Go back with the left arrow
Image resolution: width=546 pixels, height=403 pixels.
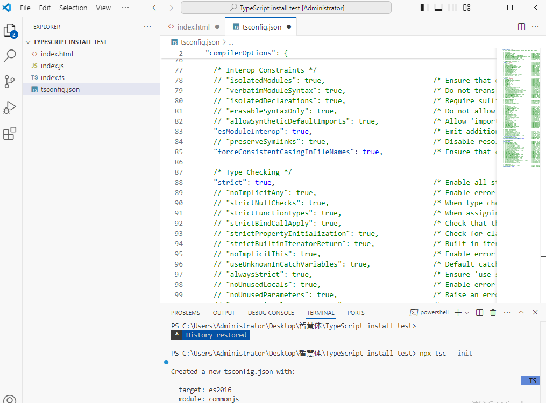click(155, 8)
